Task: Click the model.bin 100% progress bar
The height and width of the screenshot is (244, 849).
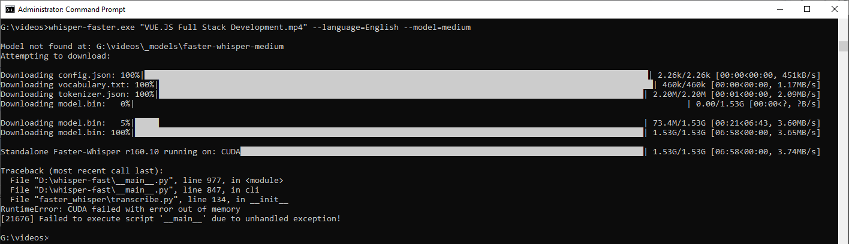Action: (x=389, y=133)
